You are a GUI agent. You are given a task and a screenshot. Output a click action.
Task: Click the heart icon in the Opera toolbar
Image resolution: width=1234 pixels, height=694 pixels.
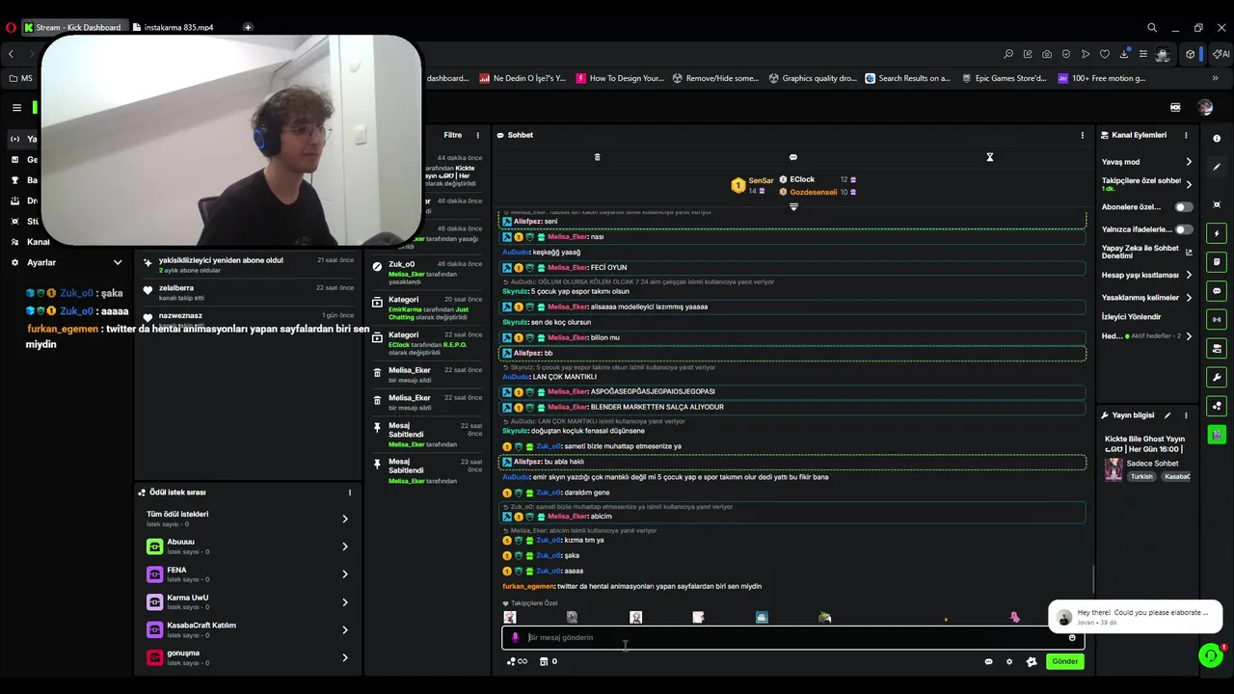click(x=1105, y=54)
